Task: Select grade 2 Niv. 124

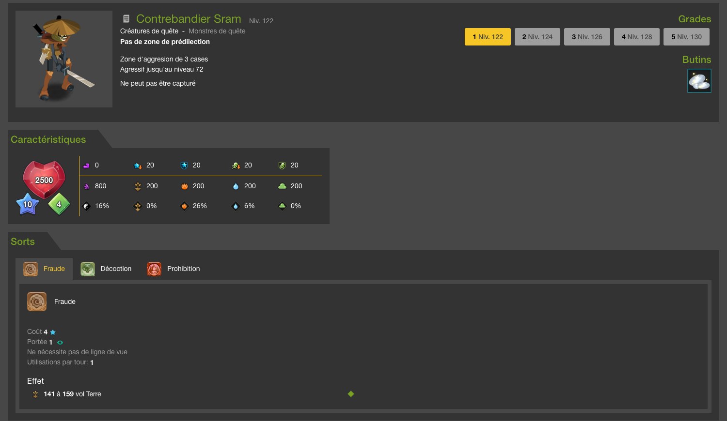Action: pos(537,37)
